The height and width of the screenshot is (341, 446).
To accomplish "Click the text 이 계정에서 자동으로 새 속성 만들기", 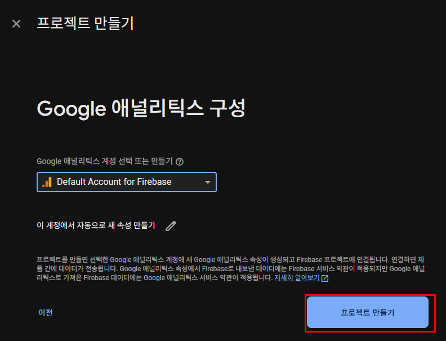I will tap(96, 225).
